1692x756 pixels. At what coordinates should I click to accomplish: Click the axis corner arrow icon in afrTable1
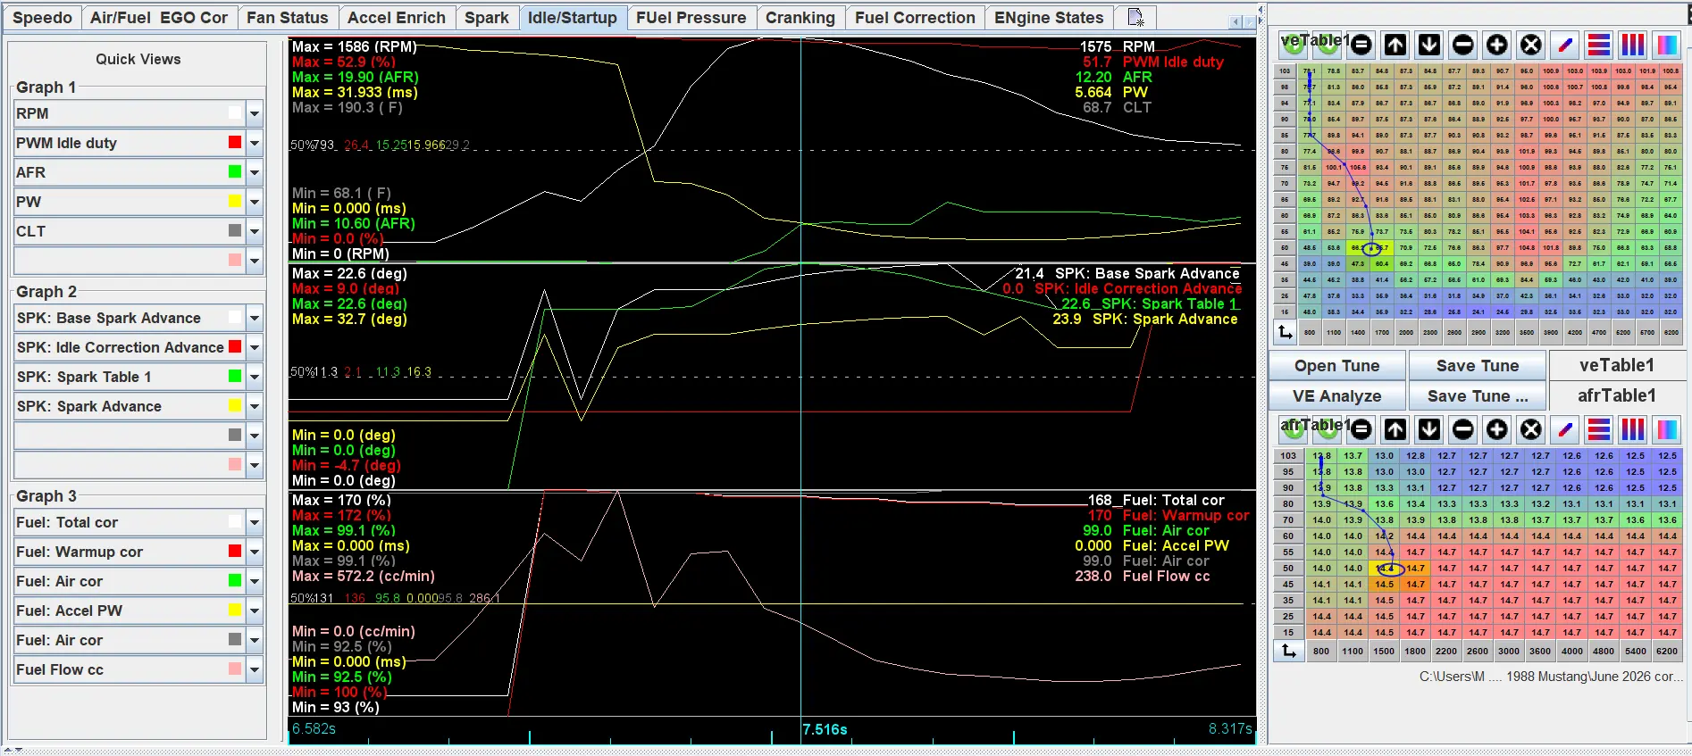[x=1288, y=651]
